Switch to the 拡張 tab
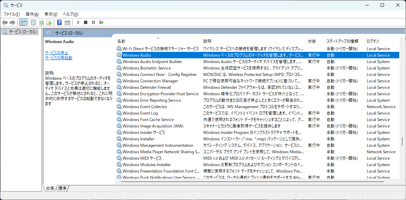Viewport: 406px width, 200px height. tap(50, 188)
